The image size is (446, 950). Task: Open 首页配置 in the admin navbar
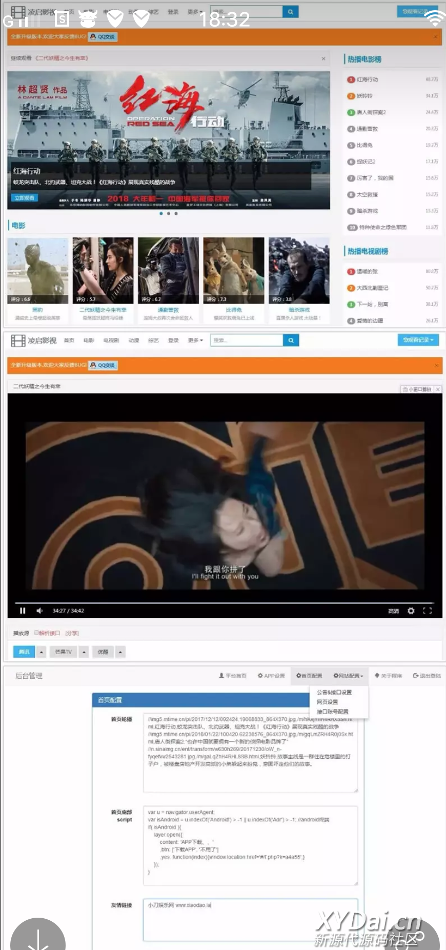point(309,676)
